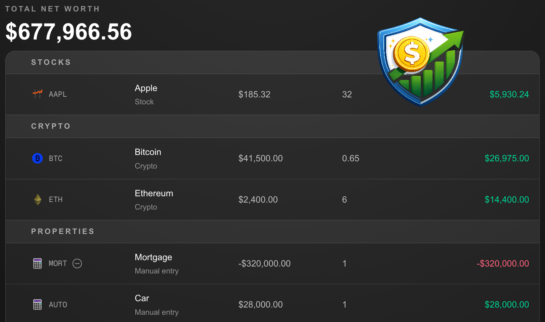545x322 pixels.
Task: Click the ETH ticker label
Action: pyautogui.click(x=56, y=199)
